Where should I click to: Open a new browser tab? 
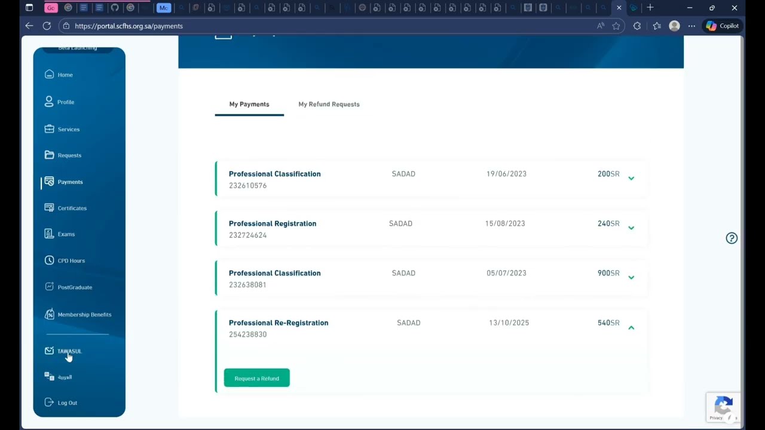coord(650,8)
